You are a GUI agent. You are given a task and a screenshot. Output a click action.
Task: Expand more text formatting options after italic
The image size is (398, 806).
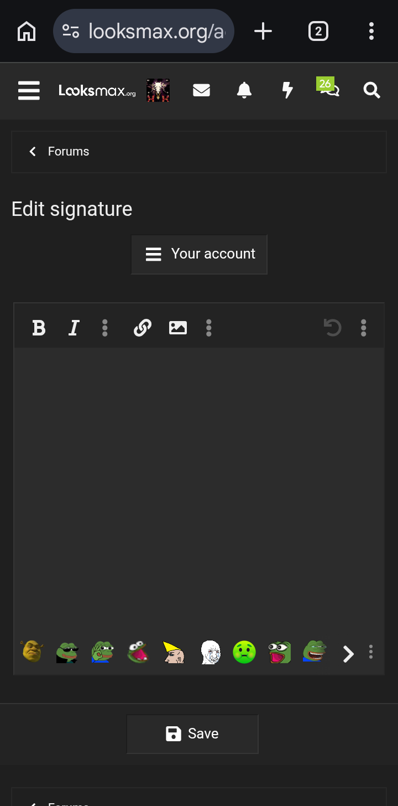click(x=104, y=328)
